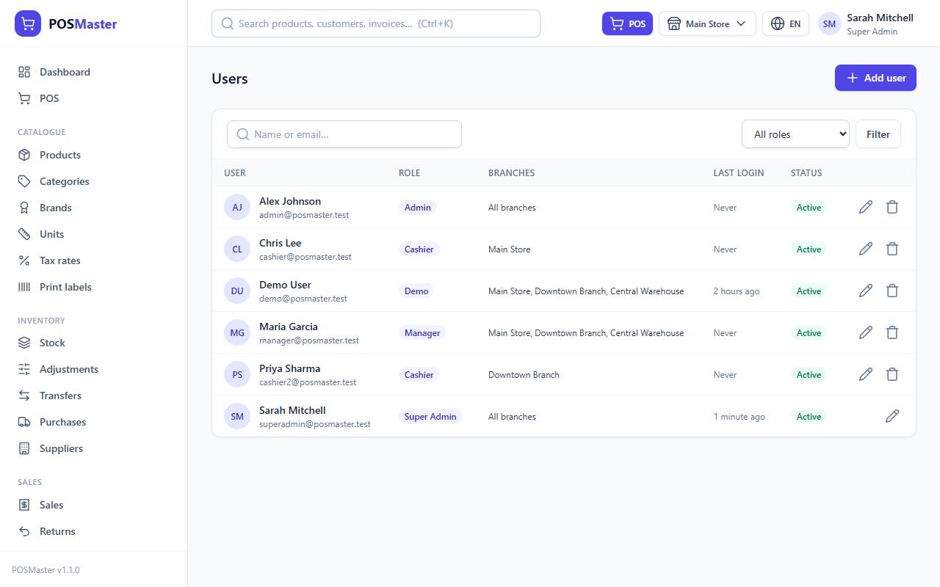This screenshot has width=940, height=587.
Task: Trash Priya Sharma's user row
Action: (892, 374)
